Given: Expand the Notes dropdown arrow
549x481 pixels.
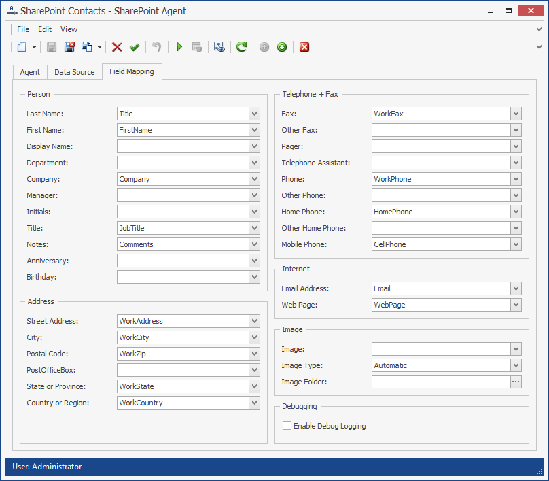Looking at the screenshot, I should click(x=255, y=244).
